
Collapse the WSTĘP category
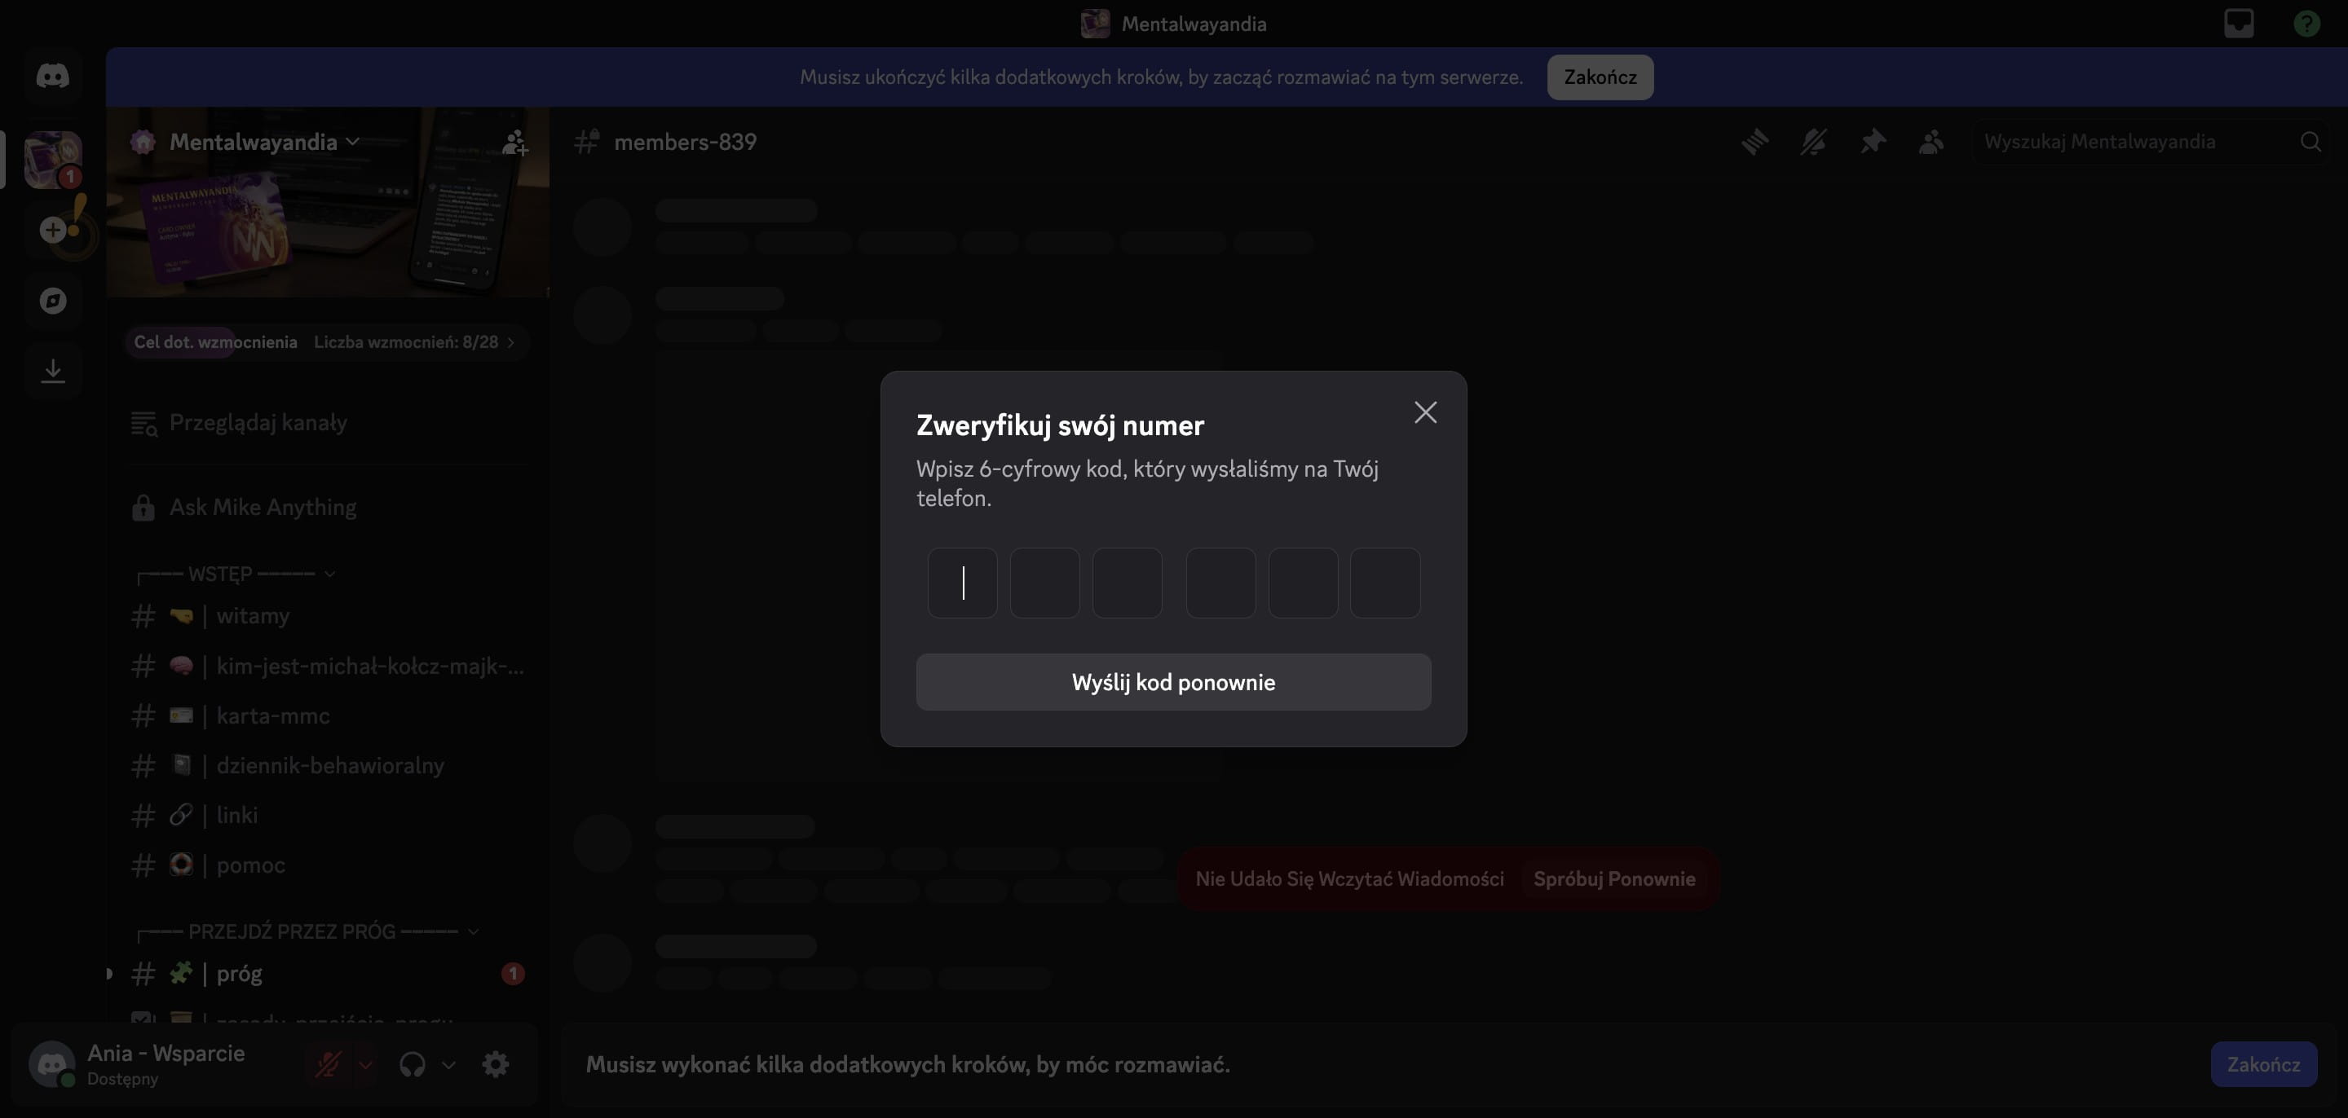pos(235,574)
